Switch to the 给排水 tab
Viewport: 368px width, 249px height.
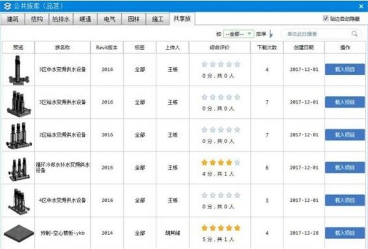click(x=61, y=19)
